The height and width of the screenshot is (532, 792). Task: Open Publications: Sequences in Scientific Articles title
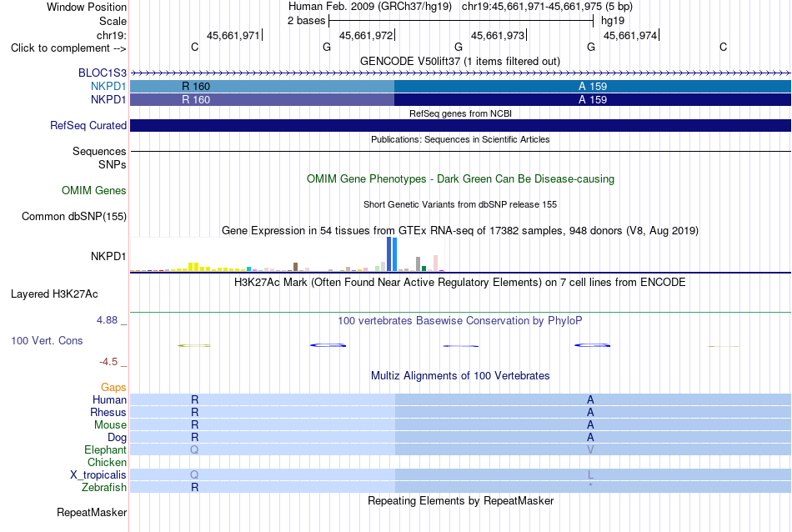(460, 139)
